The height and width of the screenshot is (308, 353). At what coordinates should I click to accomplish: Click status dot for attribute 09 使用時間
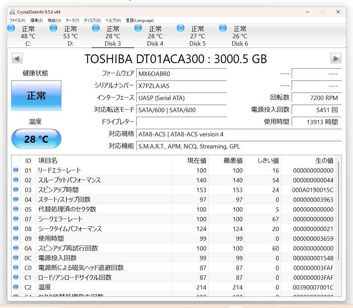tap(16, 238)
